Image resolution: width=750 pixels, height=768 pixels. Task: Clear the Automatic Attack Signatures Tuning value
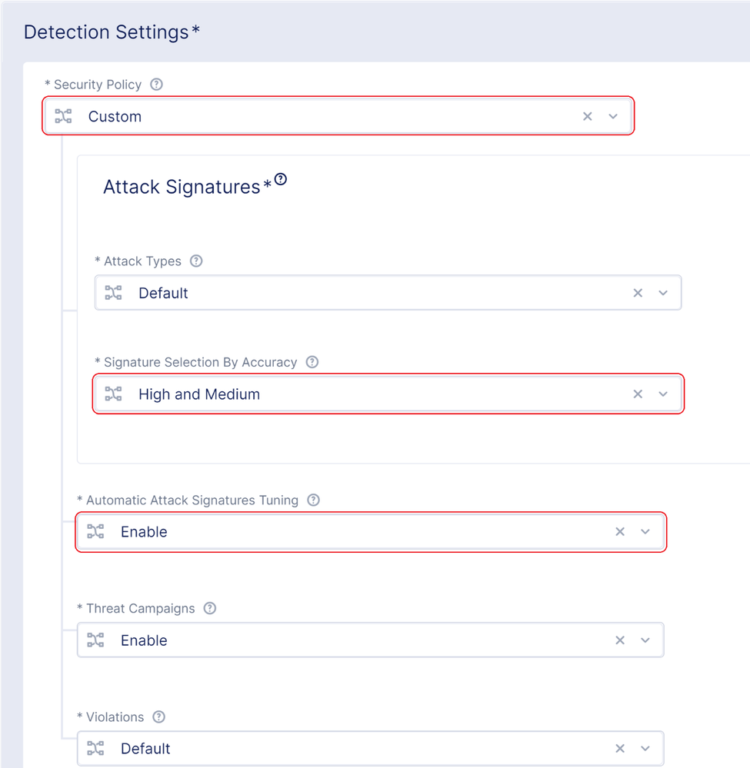tap(620, 532)
